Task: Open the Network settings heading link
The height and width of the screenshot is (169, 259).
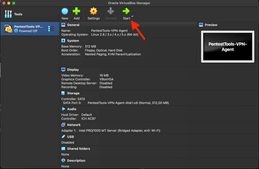Action: click(74, 125)
